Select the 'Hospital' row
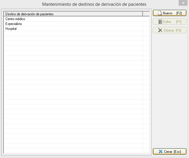The width and height of the screenshot is (189, 158). (x=11, y=29)
